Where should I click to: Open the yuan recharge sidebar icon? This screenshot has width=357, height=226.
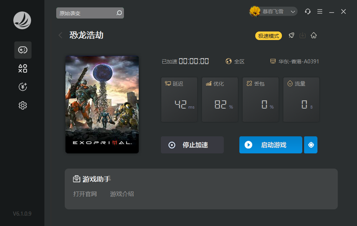tap(23, 87)
